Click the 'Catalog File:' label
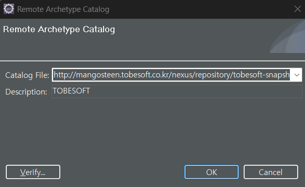This screenshot has height=187, width=305. click(27, 75)
